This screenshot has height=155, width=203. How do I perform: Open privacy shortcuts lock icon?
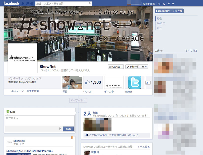169,4
